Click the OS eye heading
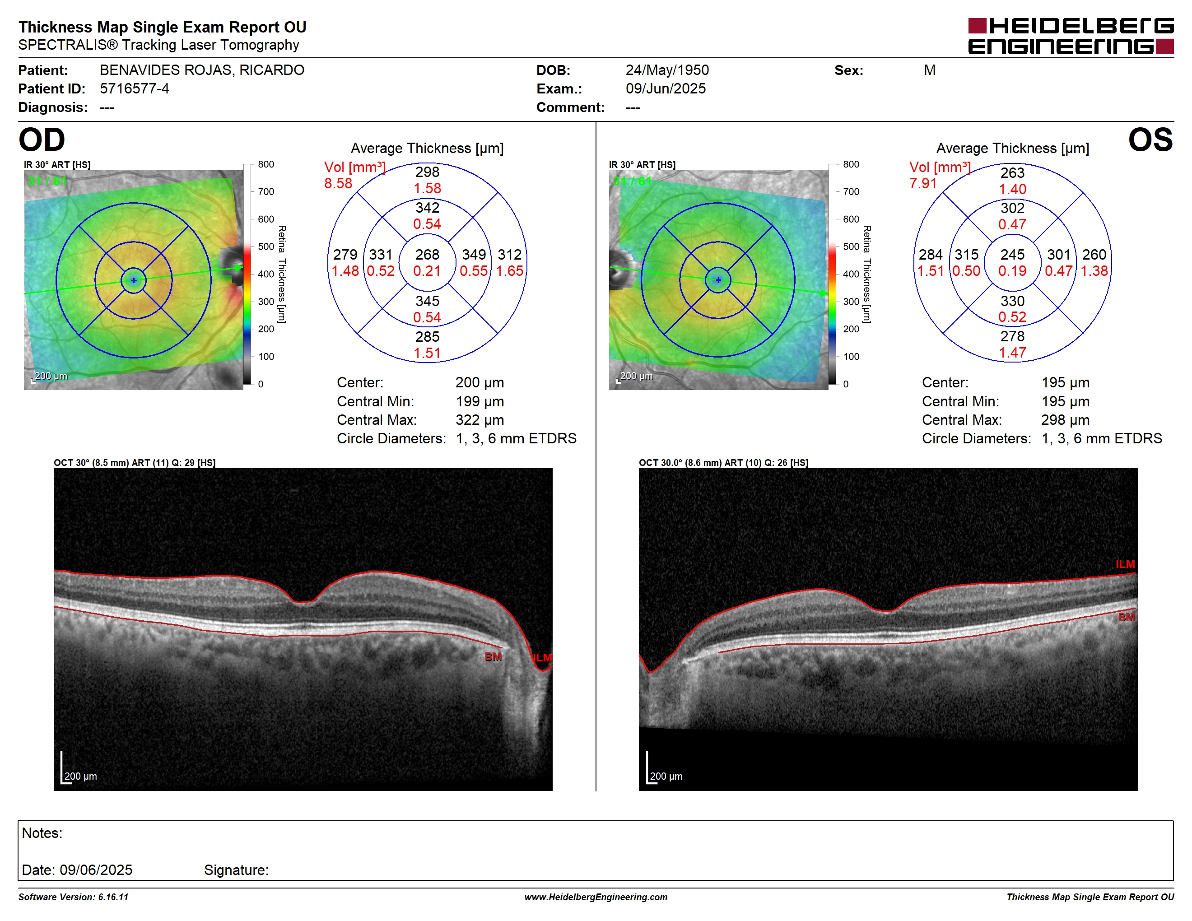This screenshot has width=1192, height=921. coord(1150,140)
